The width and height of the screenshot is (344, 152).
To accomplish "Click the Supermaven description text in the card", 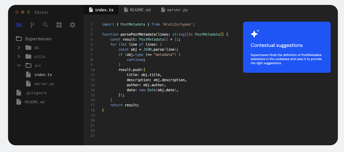I will click(x=286, y=59).
